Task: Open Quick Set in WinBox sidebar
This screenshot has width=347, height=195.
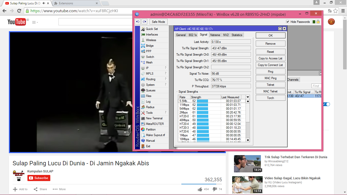Action: pos(152,29)
